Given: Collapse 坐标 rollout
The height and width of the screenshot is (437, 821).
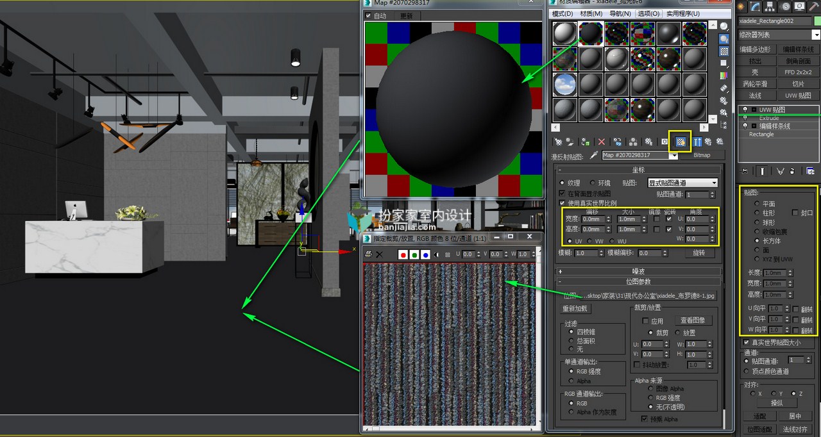Looking at the screenshot, I should coord(639,170).
